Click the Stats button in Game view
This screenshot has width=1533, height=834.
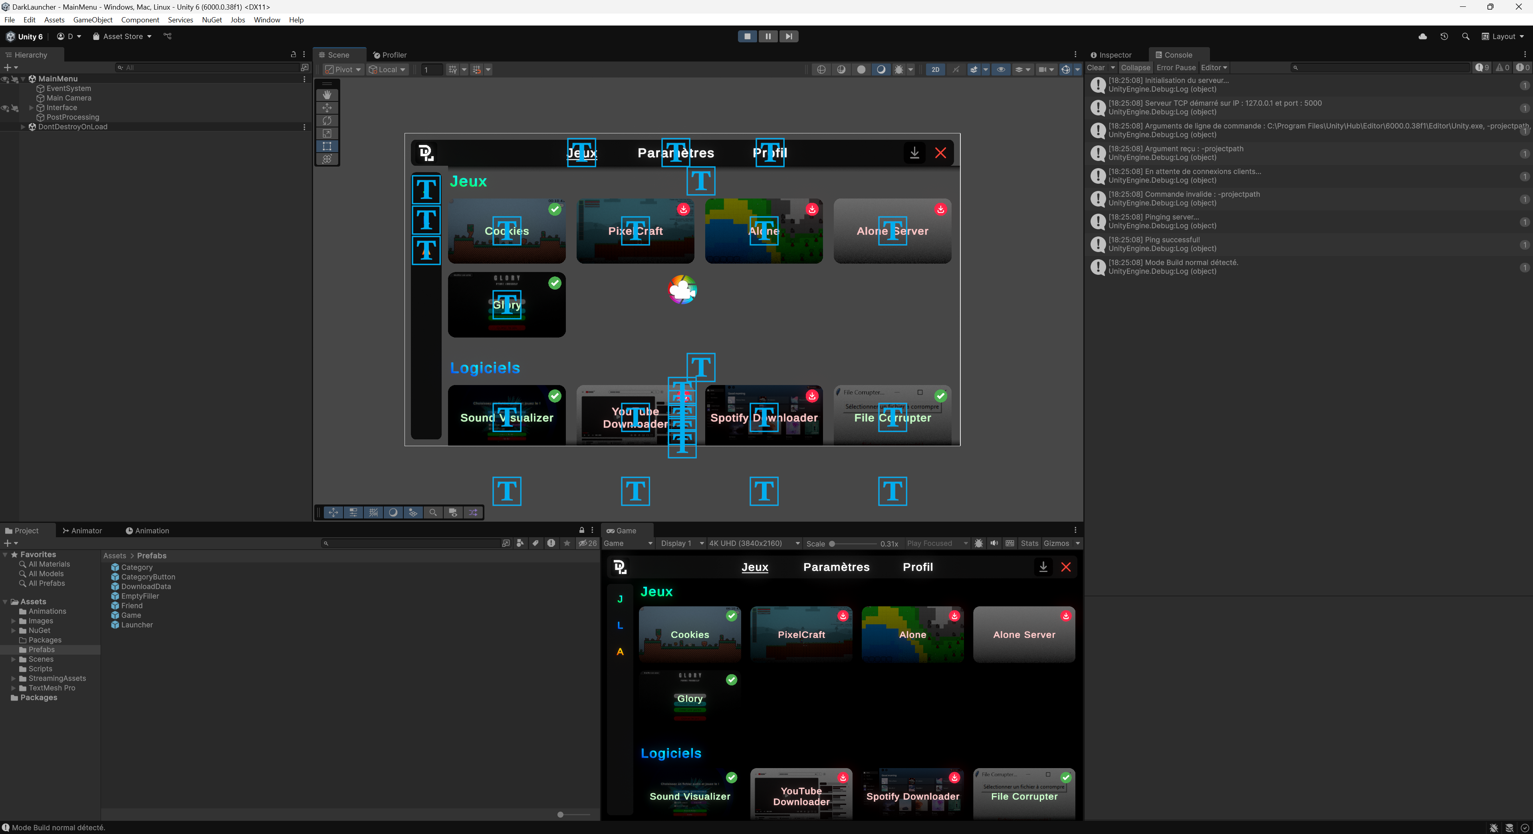pos(1029,544)
